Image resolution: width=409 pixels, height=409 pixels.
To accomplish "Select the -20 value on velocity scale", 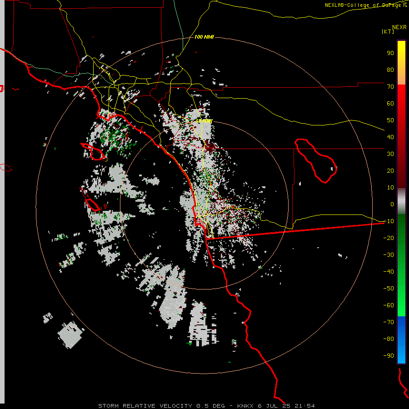I will click(x=389, y=238).
